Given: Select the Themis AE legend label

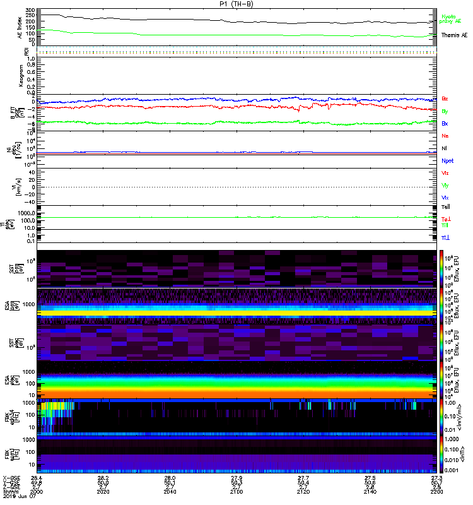Looking at the screenshot, I should (454, 35).
